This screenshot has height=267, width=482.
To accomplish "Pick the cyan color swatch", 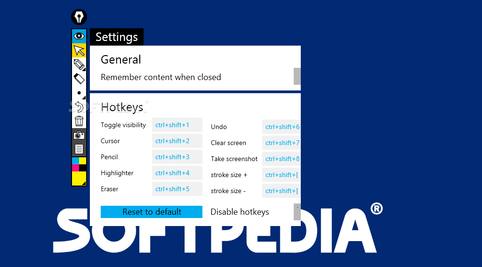I will [x=76, y=161].
